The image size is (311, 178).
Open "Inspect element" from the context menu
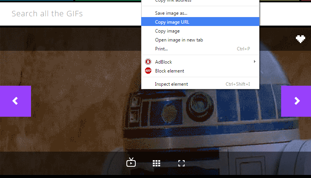coord(171,84)
